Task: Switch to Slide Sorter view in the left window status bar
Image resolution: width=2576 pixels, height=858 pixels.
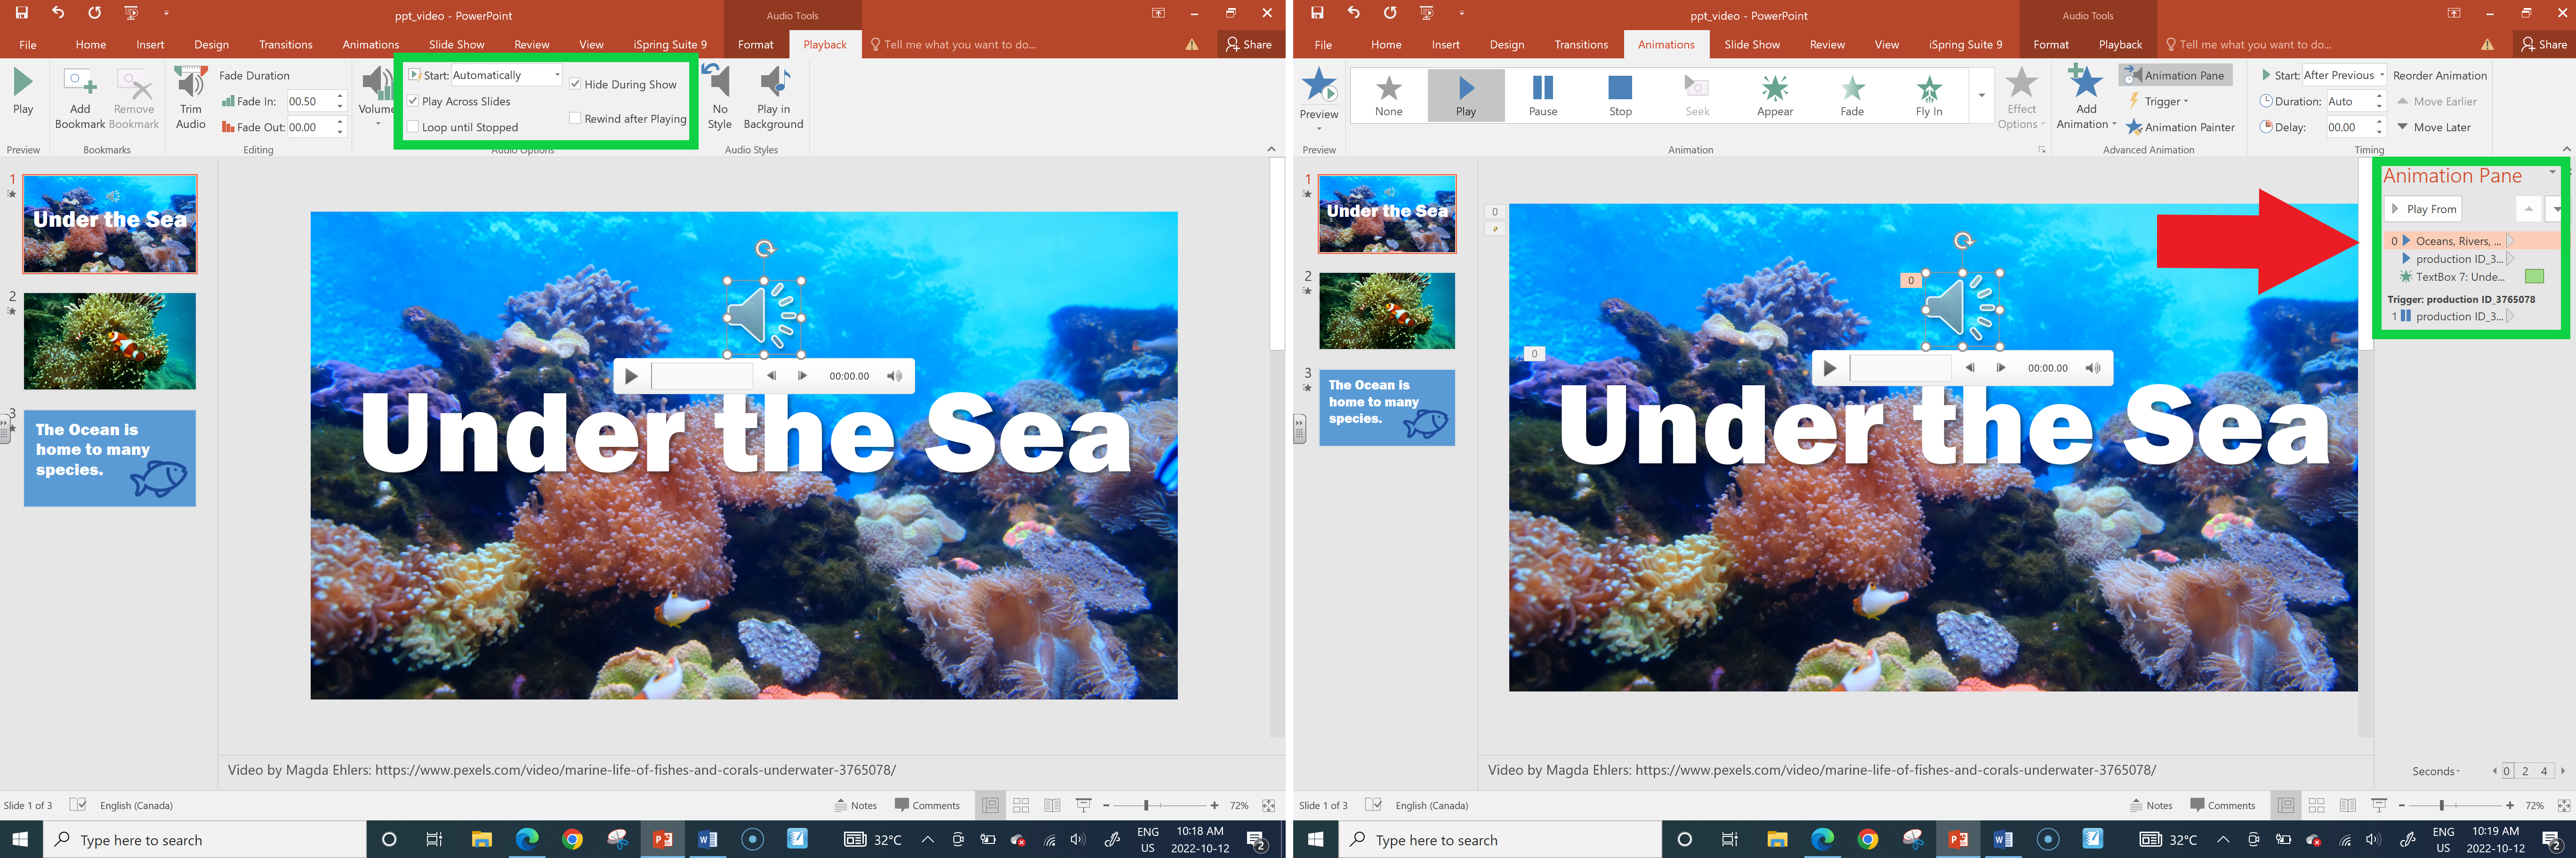Action: tap(1021, 805)
